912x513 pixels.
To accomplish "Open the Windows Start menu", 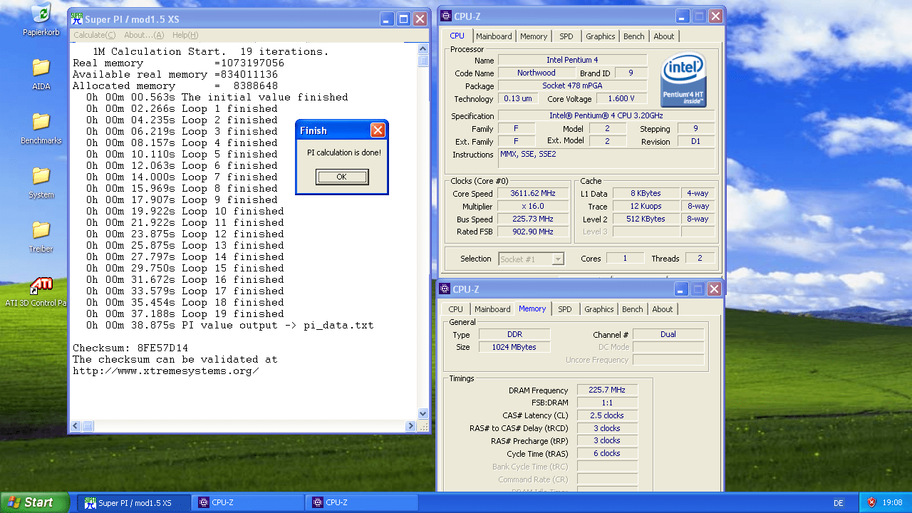I will (x=34, y=502).
